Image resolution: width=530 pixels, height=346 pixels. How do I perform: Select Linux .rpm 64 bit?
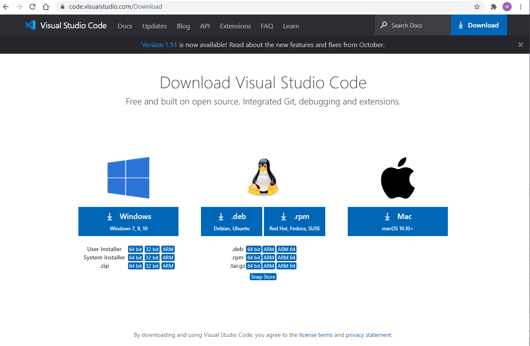(254, 258)
